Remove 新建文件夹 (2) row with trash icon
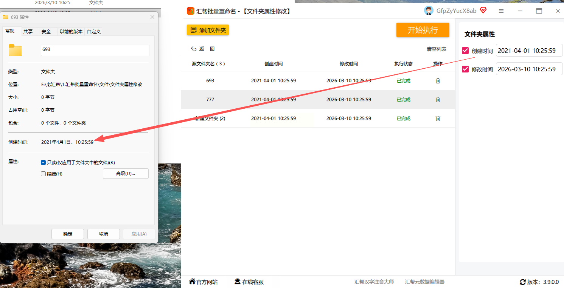The image size is (564, 288). pyautogui.click(x=438, y=119)
